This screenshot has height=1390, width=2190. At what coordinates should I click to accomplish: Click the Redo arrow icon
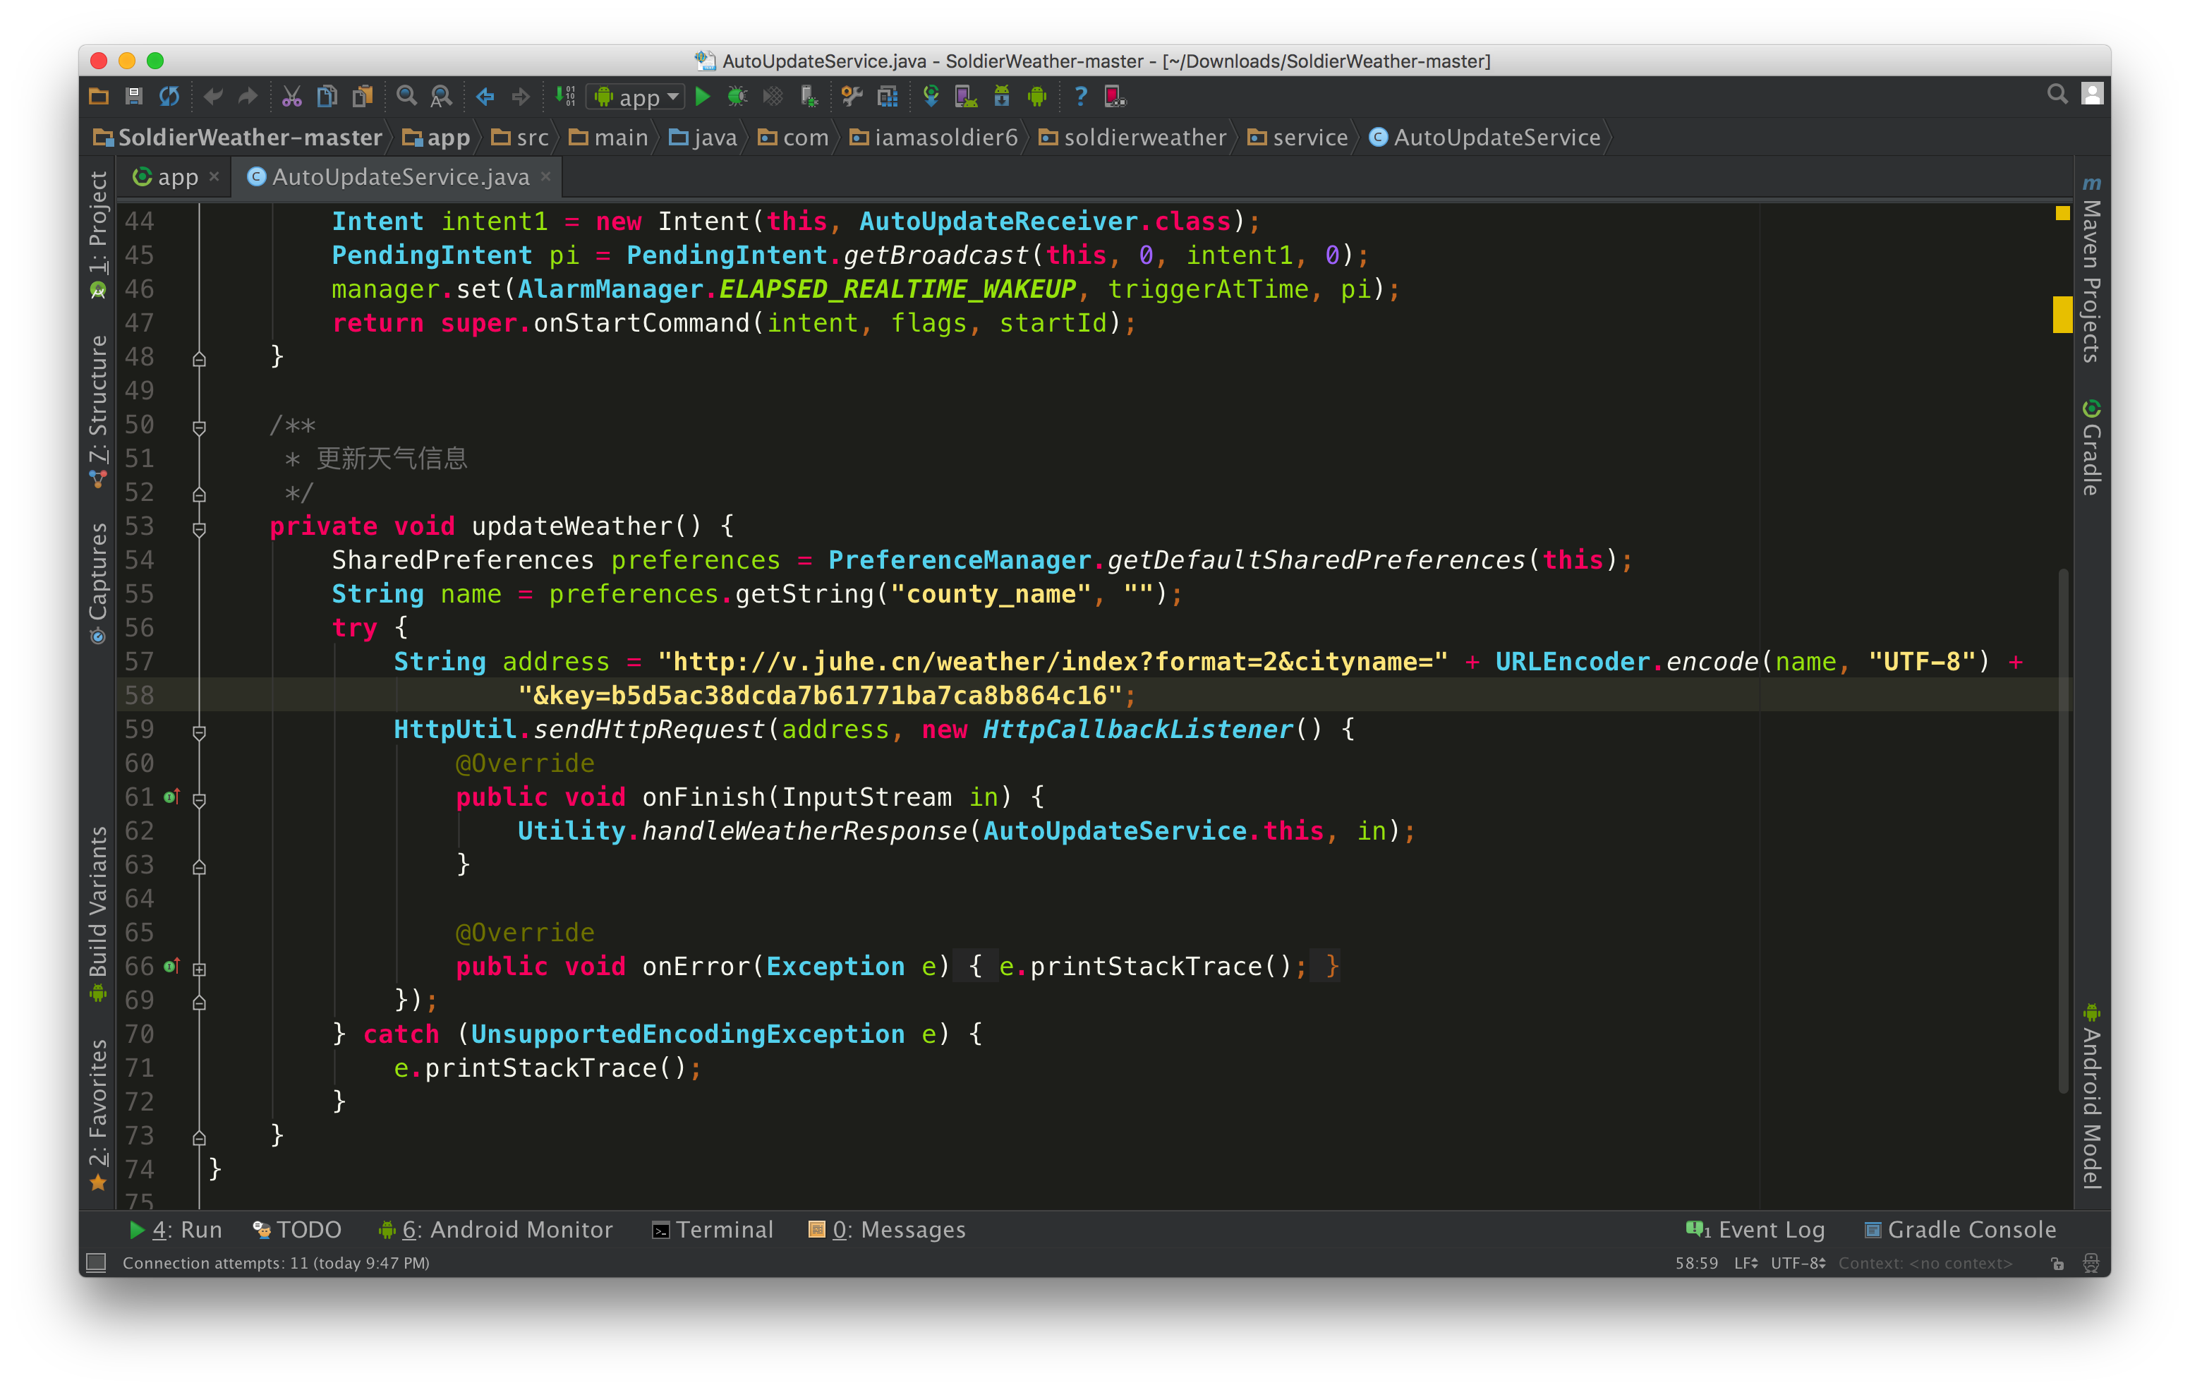click(x=248, y=97)
